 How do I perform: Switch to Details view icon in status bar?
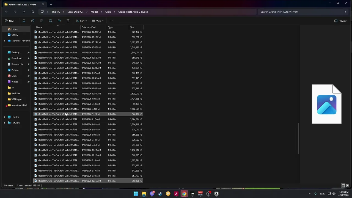343,186
